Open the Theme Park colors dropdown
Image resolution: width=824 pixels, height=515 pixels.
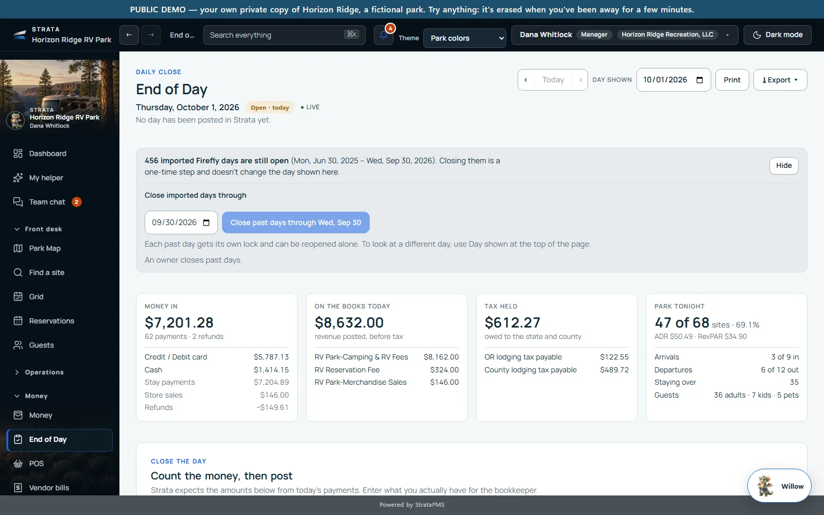tap(465, 38)
